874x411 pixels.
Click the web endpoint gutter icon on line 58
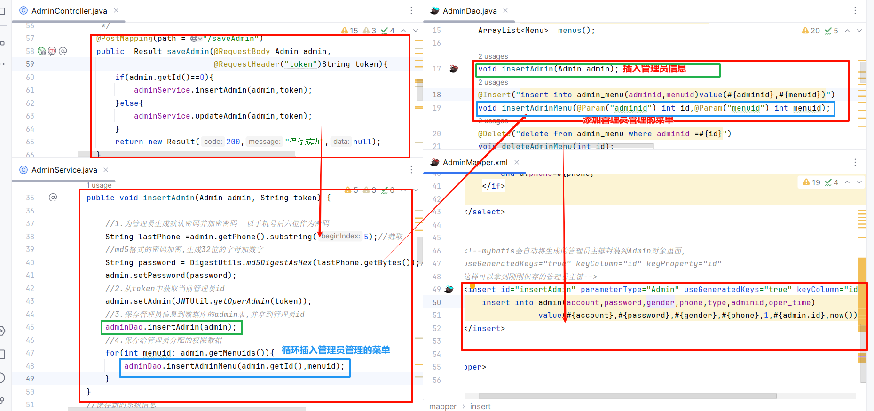tap(42, 51)
